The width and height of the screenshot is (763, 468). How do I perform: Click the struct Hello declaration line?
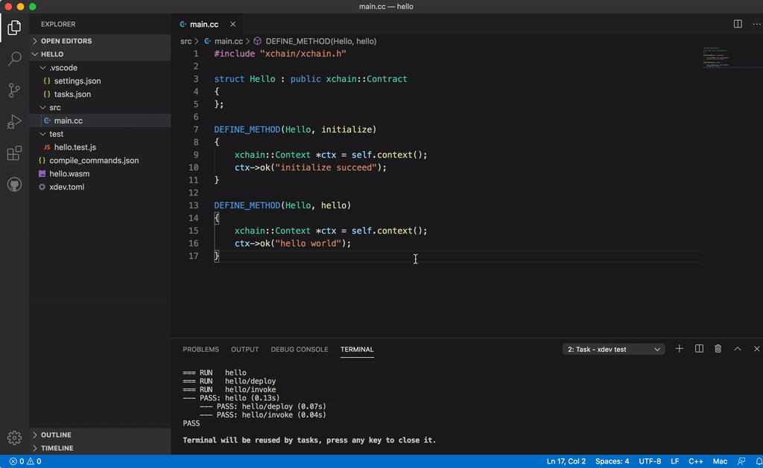(311, 79)
